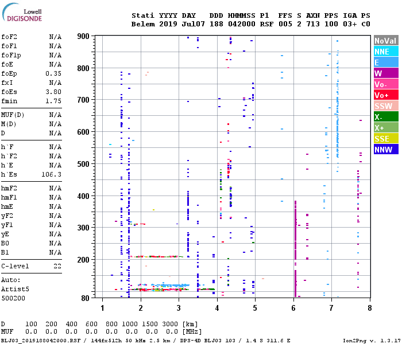Click the 042000 time value in header
Image resolution: width=402 pixels, height=344 pixels.
click(x=242, y=24)
